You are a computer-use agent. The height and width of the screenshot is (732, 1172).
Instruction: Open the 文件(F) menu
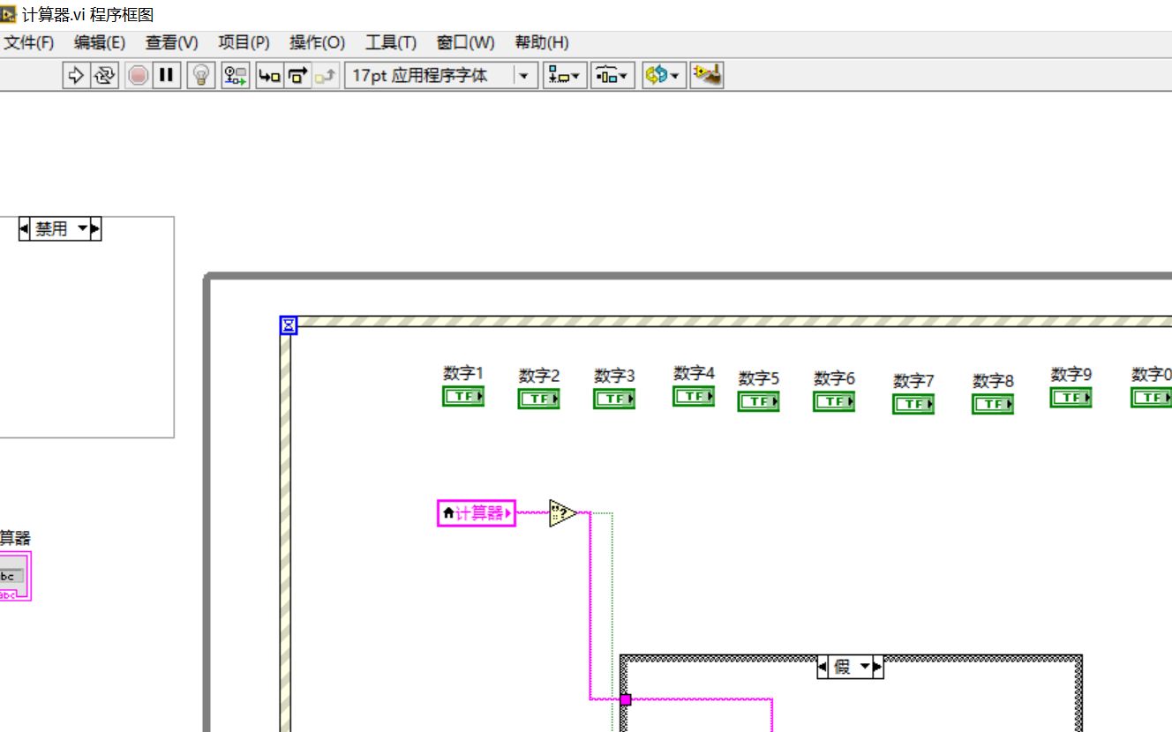[29, 42]
